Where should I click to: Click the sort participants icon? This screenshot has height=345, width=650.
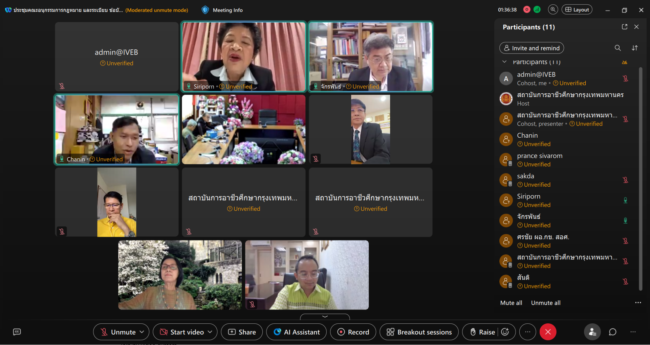click(635, 48)
